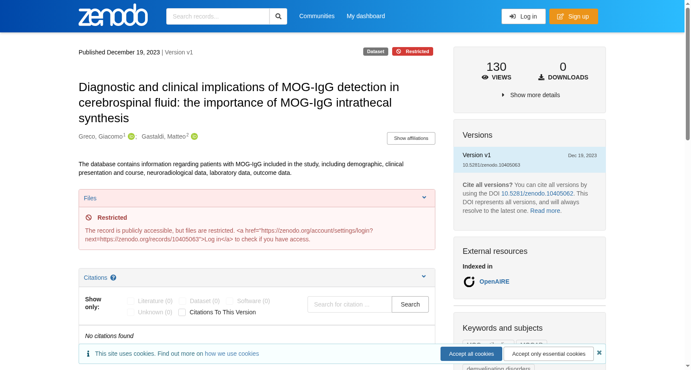This screenshot has width=691, height=370.
Task: Click the Restricted badge
Action: tap(412, 51)
